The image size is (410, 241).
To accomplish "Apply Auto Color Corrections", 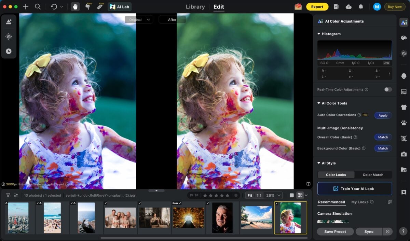I will coord(383,115).
